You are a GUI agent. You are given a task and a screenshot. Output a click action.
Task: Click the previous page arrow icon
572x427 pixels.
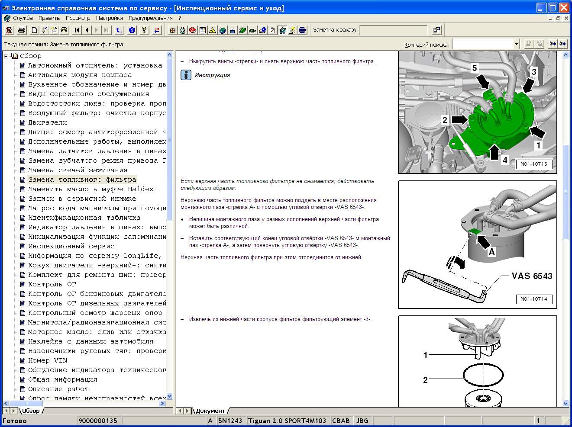coord(87,30)
